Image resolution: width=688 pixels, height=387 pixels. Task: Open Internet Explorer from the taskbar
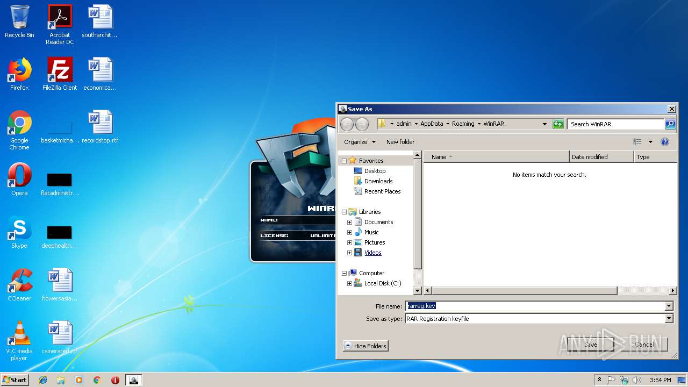click(x=43, y=380)
